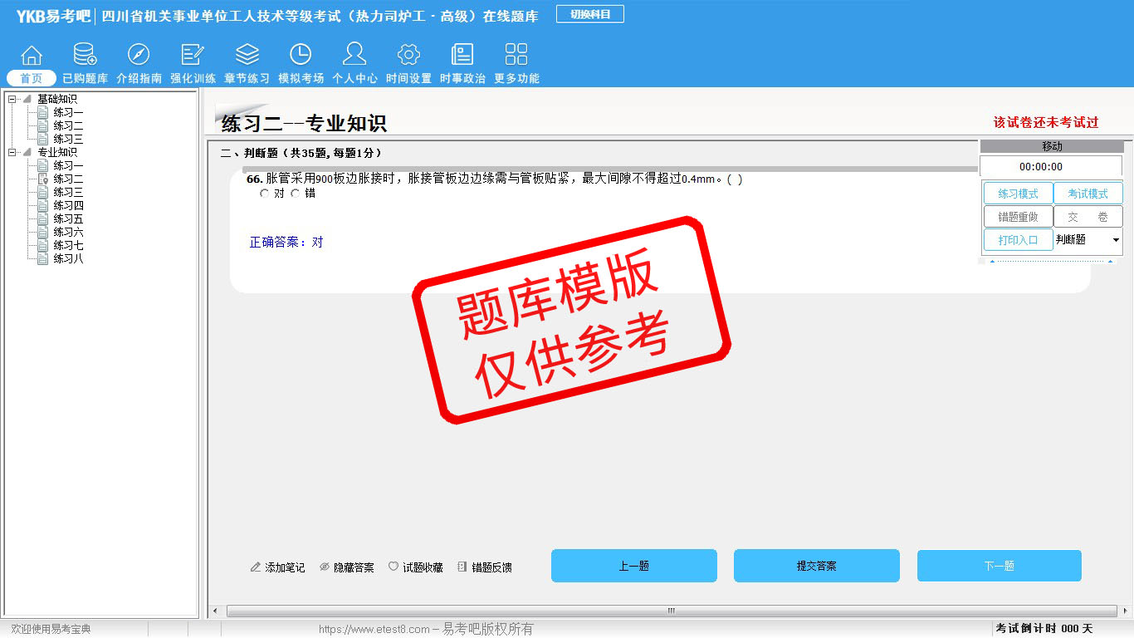1134x638 pixels.
Task: Open 练习一 under 专业知识
Action: [x=68, y=166]
